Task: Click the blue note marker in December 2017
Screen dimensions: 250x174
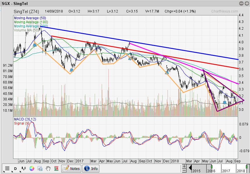Action: [167, 73]
